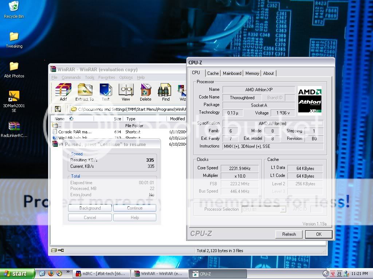Switch to mIRC in the taskbar
373x279 pixels.
101,274
